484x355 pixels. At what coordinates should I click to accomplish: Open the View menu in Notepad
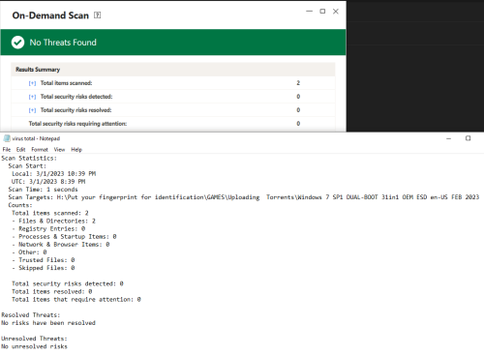[x=59, y=150]
